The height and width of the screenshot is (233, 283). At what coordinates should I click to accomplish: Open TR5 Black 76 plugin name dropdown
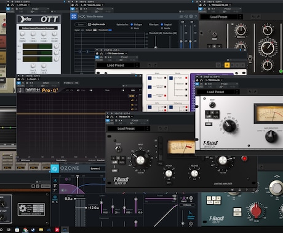point(132,116)
